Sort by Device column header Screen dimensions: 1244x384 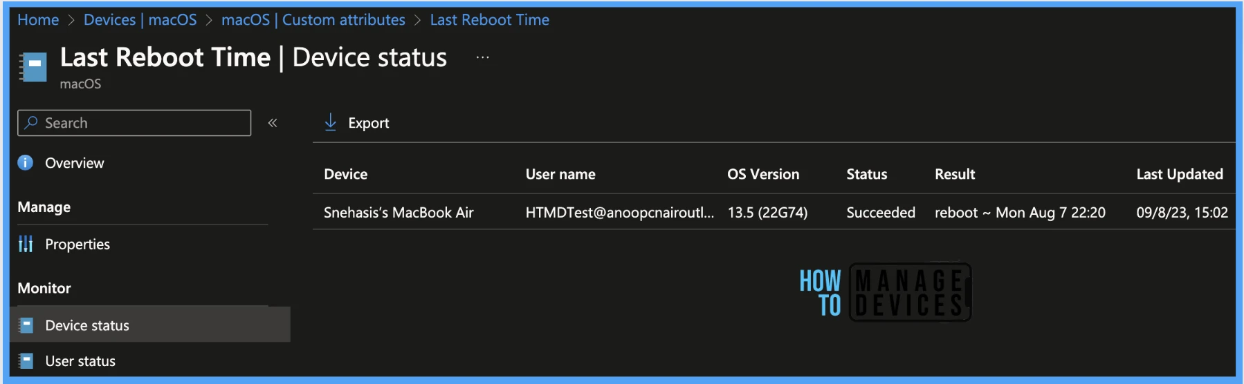(346, 174)
